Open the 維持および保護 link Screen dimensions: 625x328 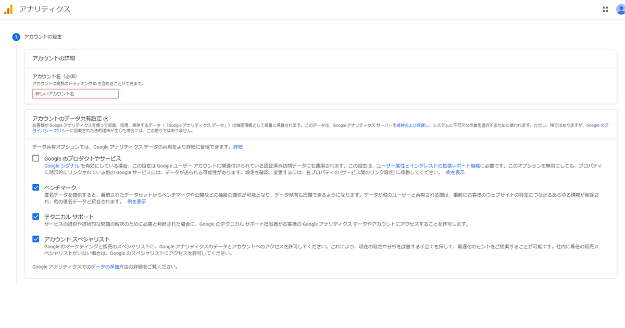(411, 125)
